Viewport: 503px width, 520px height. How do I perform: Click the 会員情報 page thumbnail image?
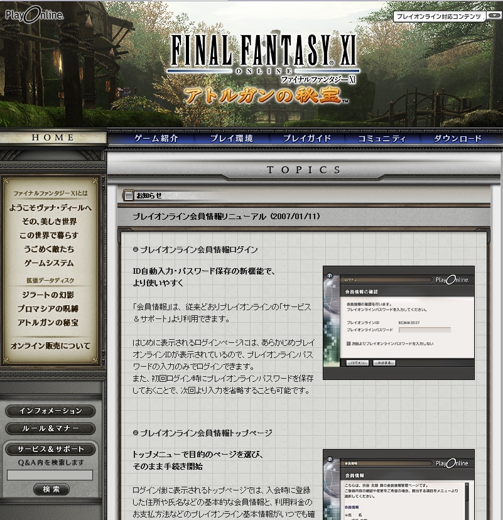(399, 484)
